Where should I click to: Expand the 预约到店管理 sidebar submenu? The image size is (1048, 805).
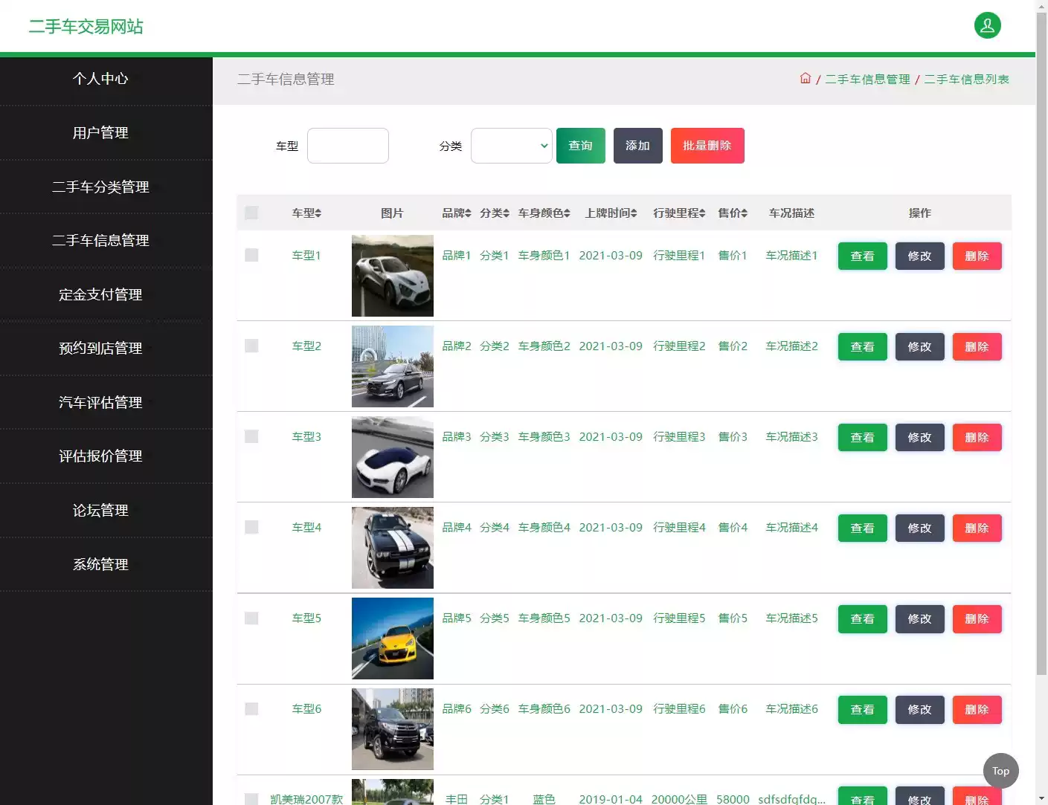pos(100,348)
